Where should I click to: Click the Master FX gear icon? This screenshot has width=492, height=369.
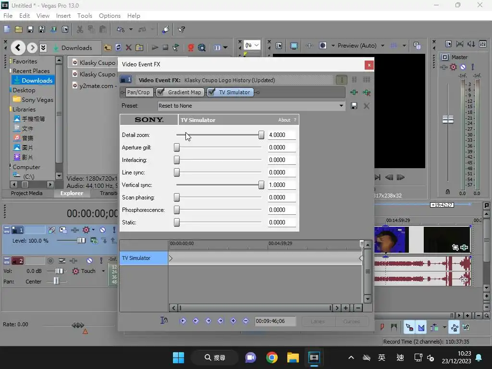pyautogui.click(x=453, y=67)
